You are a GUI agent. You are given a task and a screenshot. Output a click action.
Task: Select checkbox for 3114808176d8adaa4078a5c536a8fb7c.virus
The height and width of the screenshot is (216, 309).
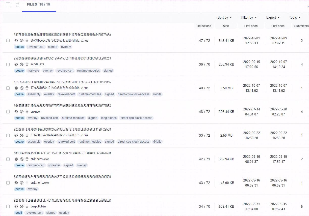8,135
